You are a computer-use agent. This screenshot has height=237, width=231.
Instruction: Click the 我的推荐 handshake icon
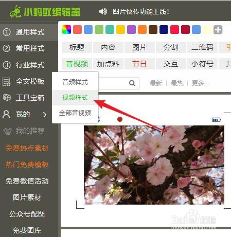[x=8, y=131]
